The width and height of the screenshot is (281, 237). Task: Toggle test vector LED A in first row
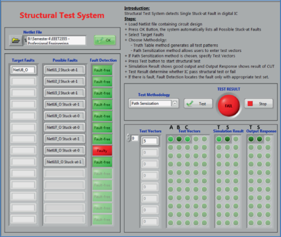(x=171, y=139)
